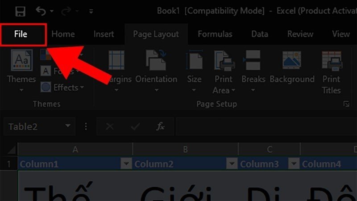The width and height of the screenshot is (357, 201).
Task: Click inside the formula bar input
Action: coord(263,127)
